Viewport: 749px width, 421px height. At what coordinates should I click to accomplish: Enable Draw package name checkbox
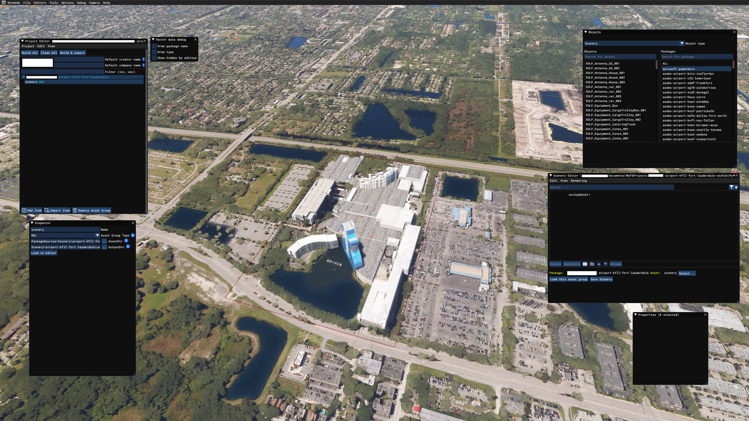tap(154, 46)
